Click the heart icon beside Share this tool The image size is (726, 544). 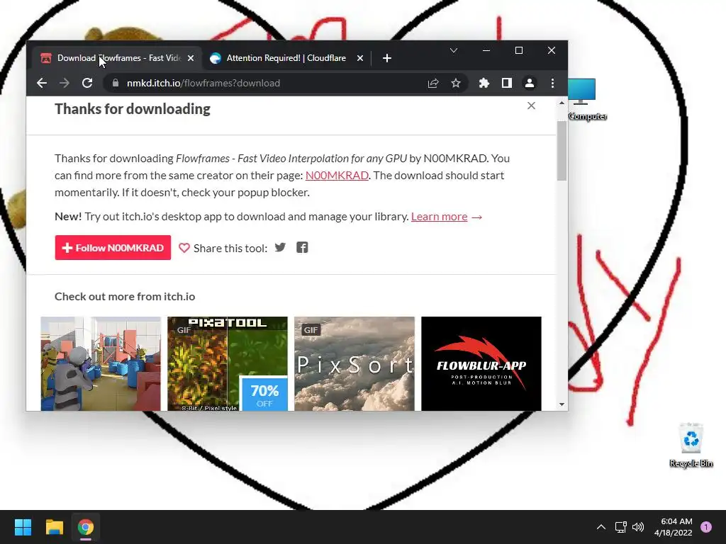pos(184,248)
